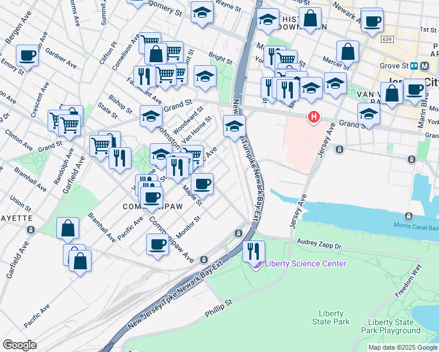Click the shopping bag marker near Mercer St
Image resolution: width=439 pixels, height=352 pixels.
point(347,53)
